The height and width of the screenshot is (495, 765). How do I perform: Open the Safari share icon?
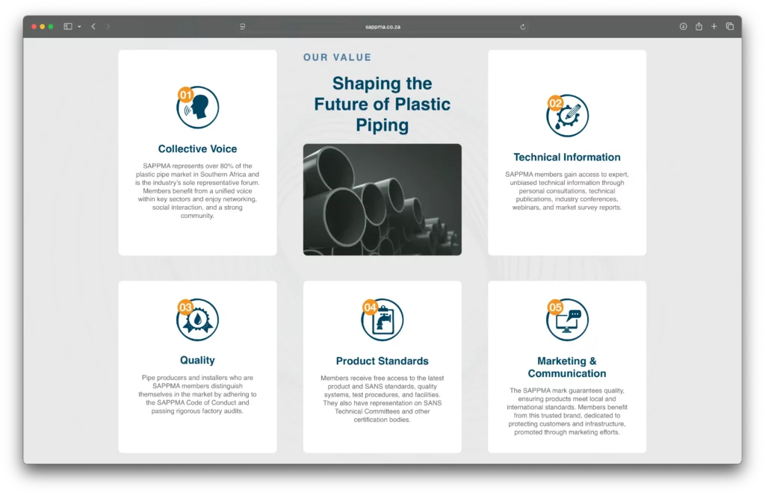coord(699,27)
